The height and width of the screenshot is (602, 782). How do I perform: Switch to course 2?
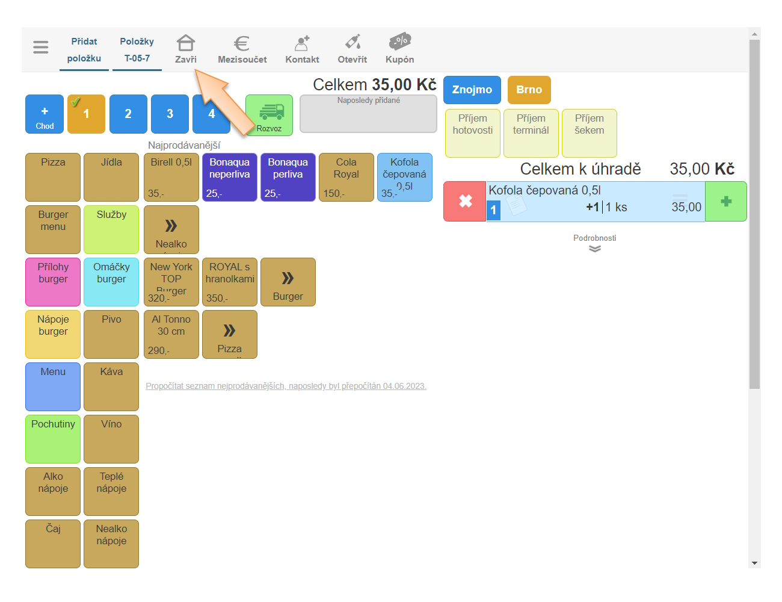[x=128, y=114]
